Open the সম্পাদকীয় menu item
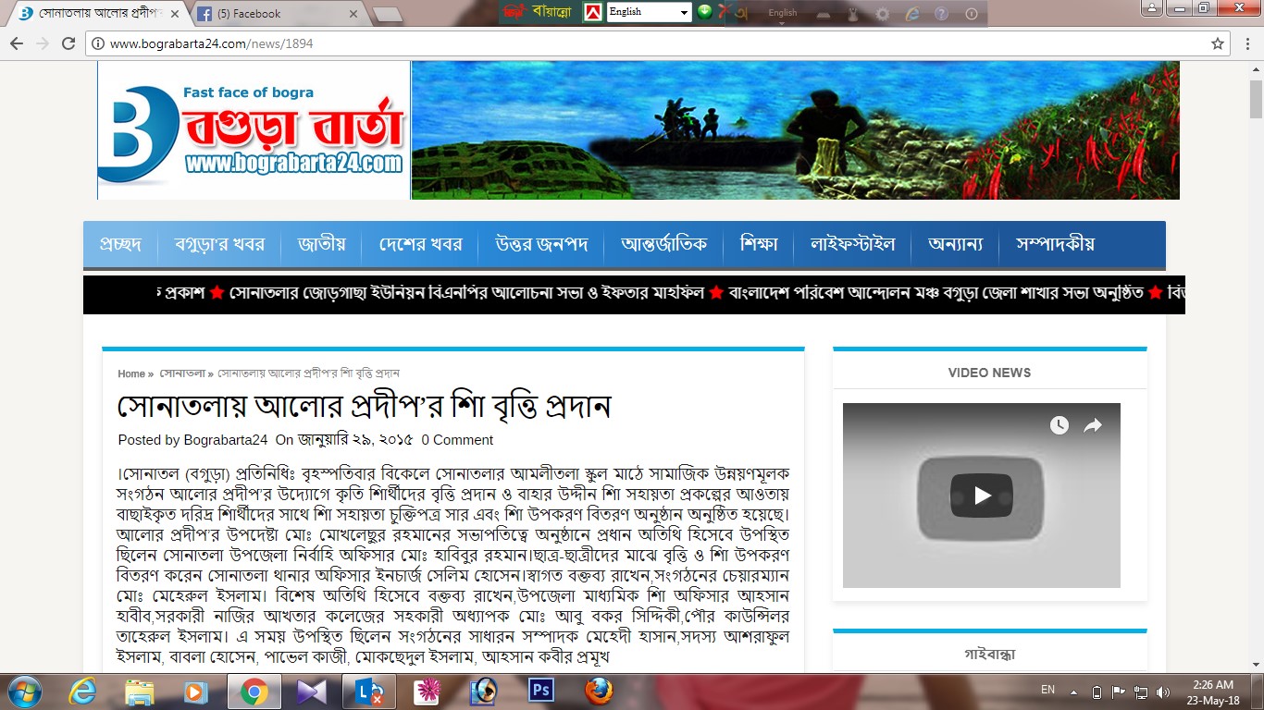 click(1055, 244)
